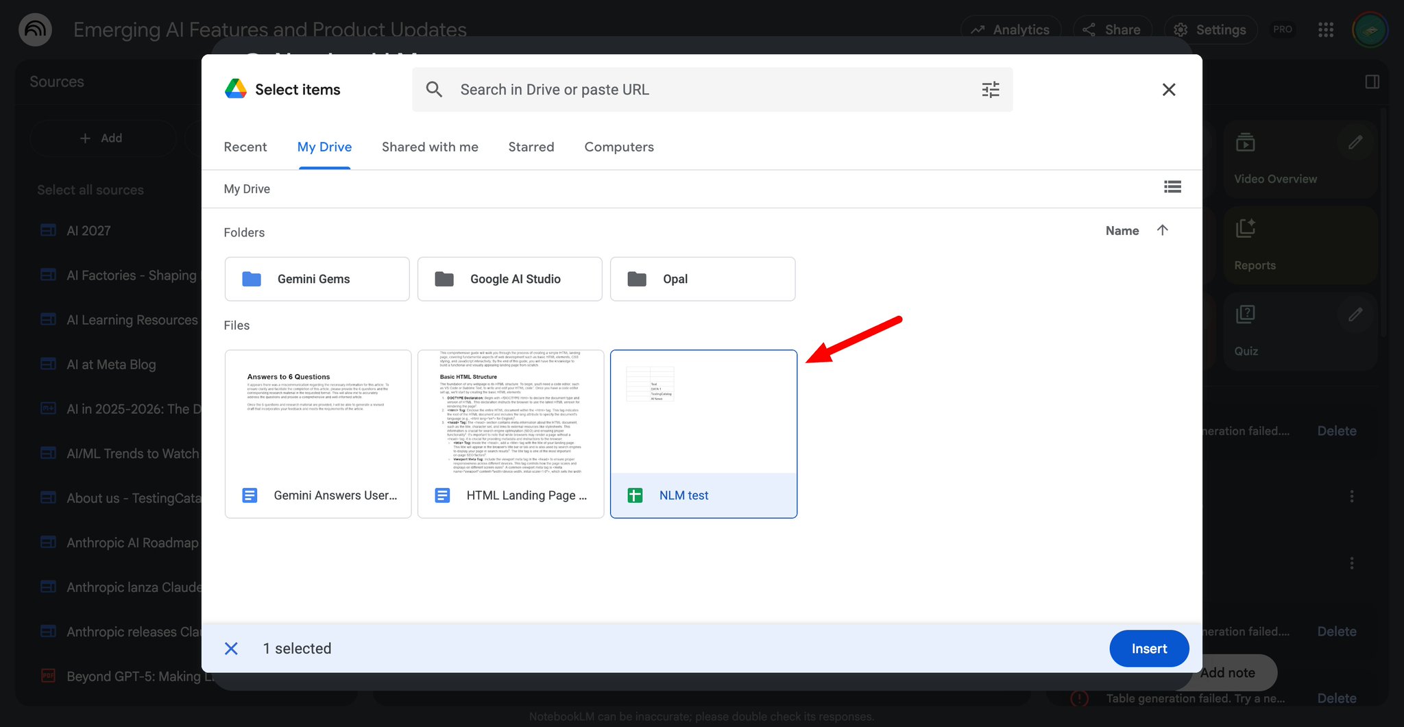This screenshot has width=1404, height=727.
Task: Switch to the Recent tab
Action: (x=245, y=147)
